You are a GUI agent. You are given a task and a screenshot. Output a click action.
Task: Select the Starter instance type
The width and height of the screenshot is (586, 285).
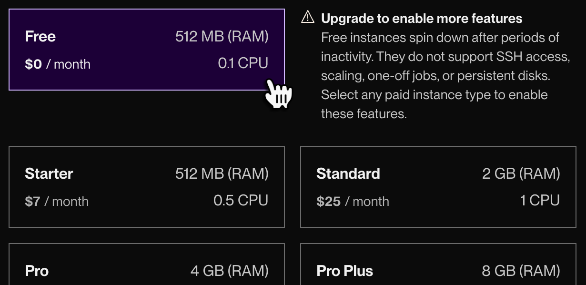(x=147, y=187)
